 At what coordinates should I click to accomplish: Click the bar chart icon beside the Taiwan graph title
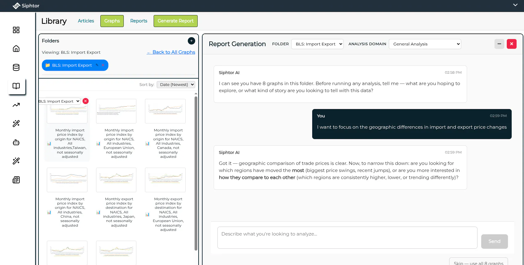pyautogui.click(x=49, y=143)
